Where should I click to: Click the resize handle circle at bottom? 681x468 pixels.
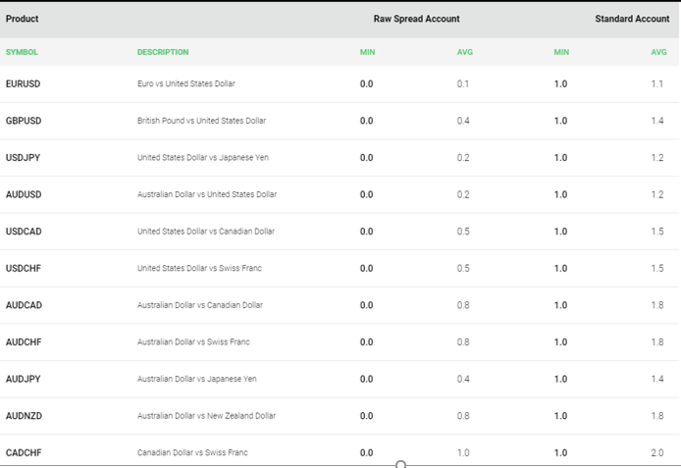coord(400,464)
